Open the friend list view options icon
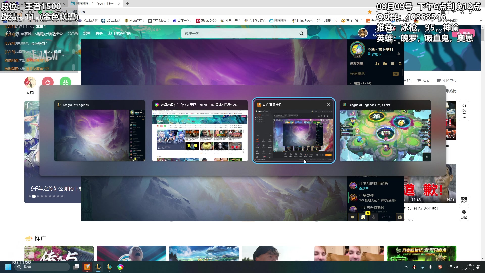Viewport: 485px width, 273px height. [x=393, y=64]
